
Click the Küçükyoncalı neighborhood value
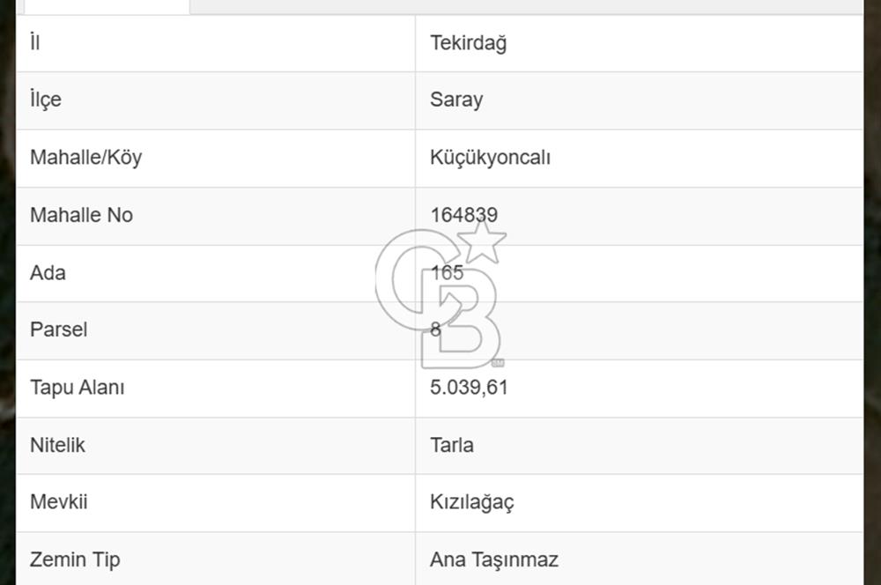pos(490,158)
